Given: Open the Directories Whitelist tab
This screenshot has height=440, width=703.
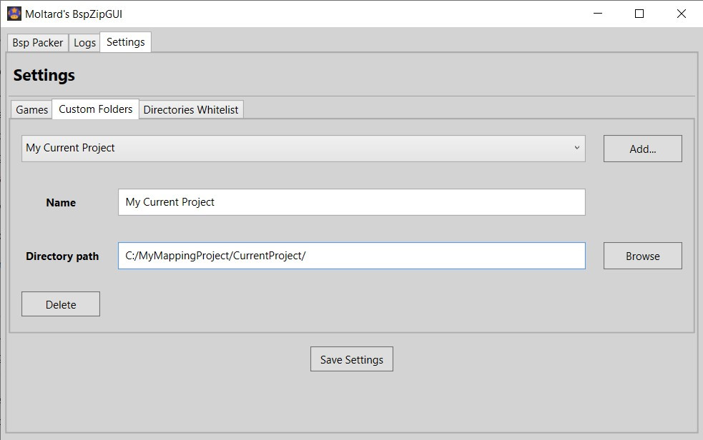Looking at the screenshot, I should coord(191,109).
